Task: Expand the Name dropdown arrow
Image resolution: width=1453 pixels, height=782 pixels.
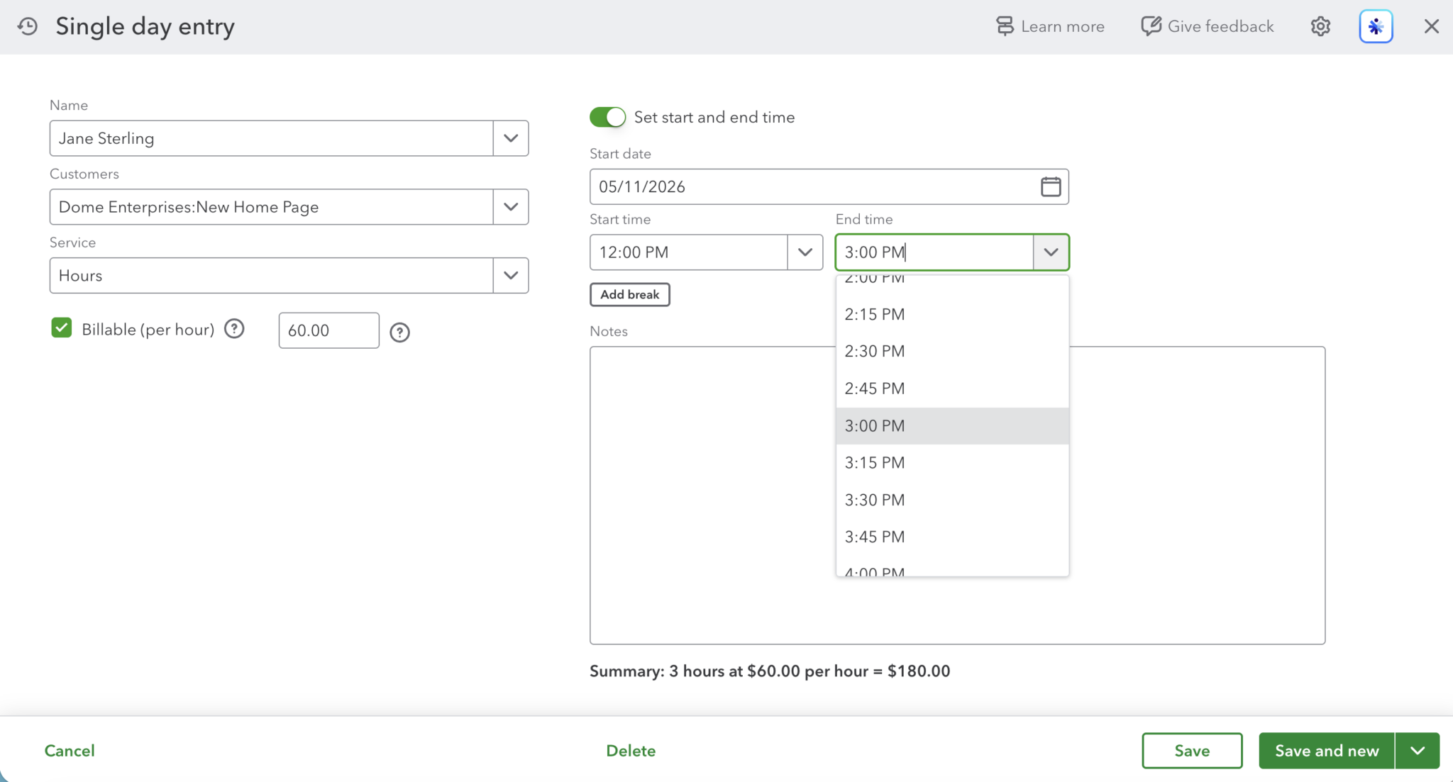Action: point(511,138)
